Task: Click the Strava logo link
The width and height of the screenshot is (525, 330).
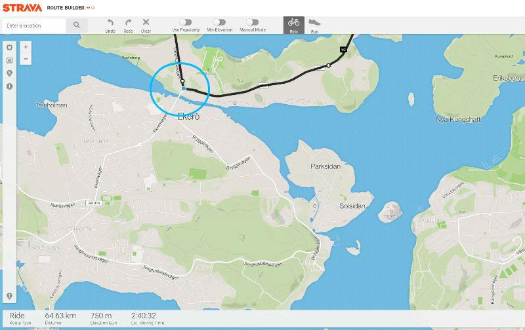Action: tap(22, 8)
